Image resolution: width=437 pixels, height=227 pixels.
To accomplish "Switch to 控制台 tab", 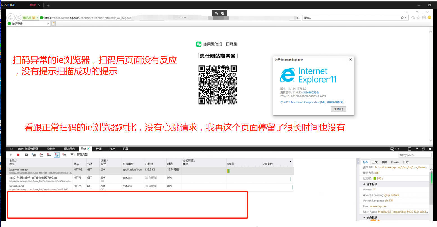I will pos(51,149).
